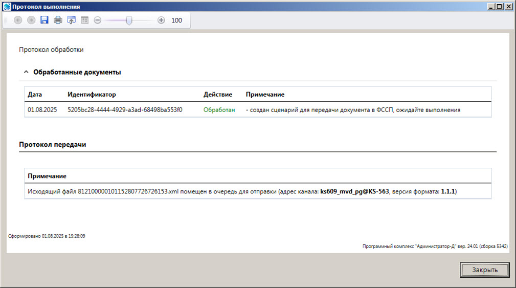This screenshot has width=516, height=288.
Task: Print the protocol with the printer icon
Action: 58,20
